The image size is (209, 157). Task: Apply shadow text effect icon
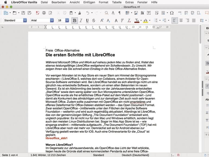tap(116, 20)
